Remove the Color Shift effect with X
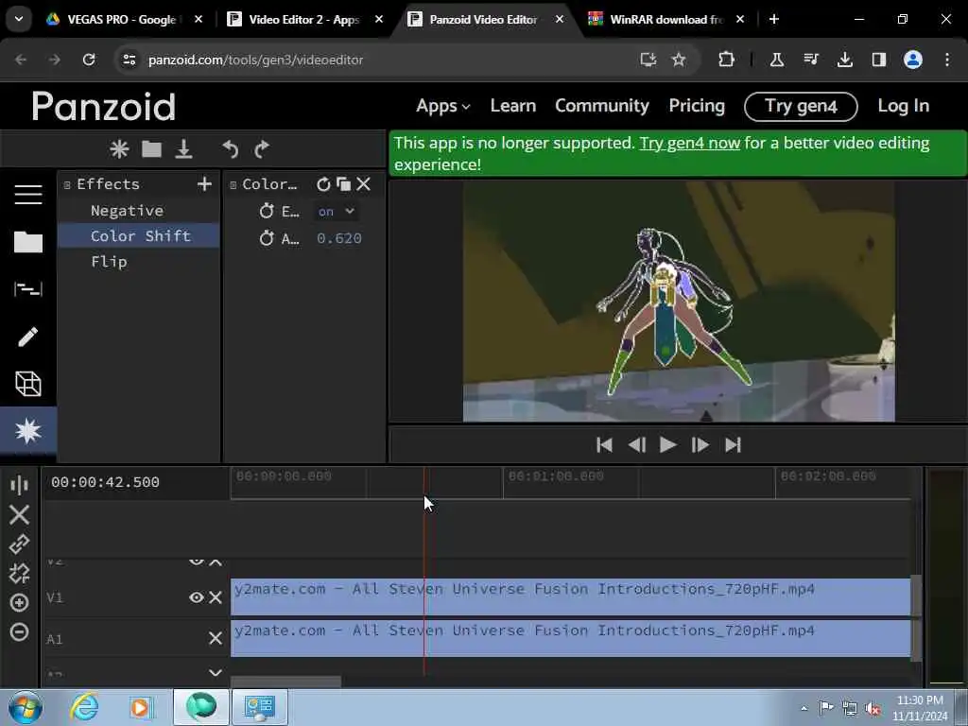968x726 pixels. coord(364,184)
